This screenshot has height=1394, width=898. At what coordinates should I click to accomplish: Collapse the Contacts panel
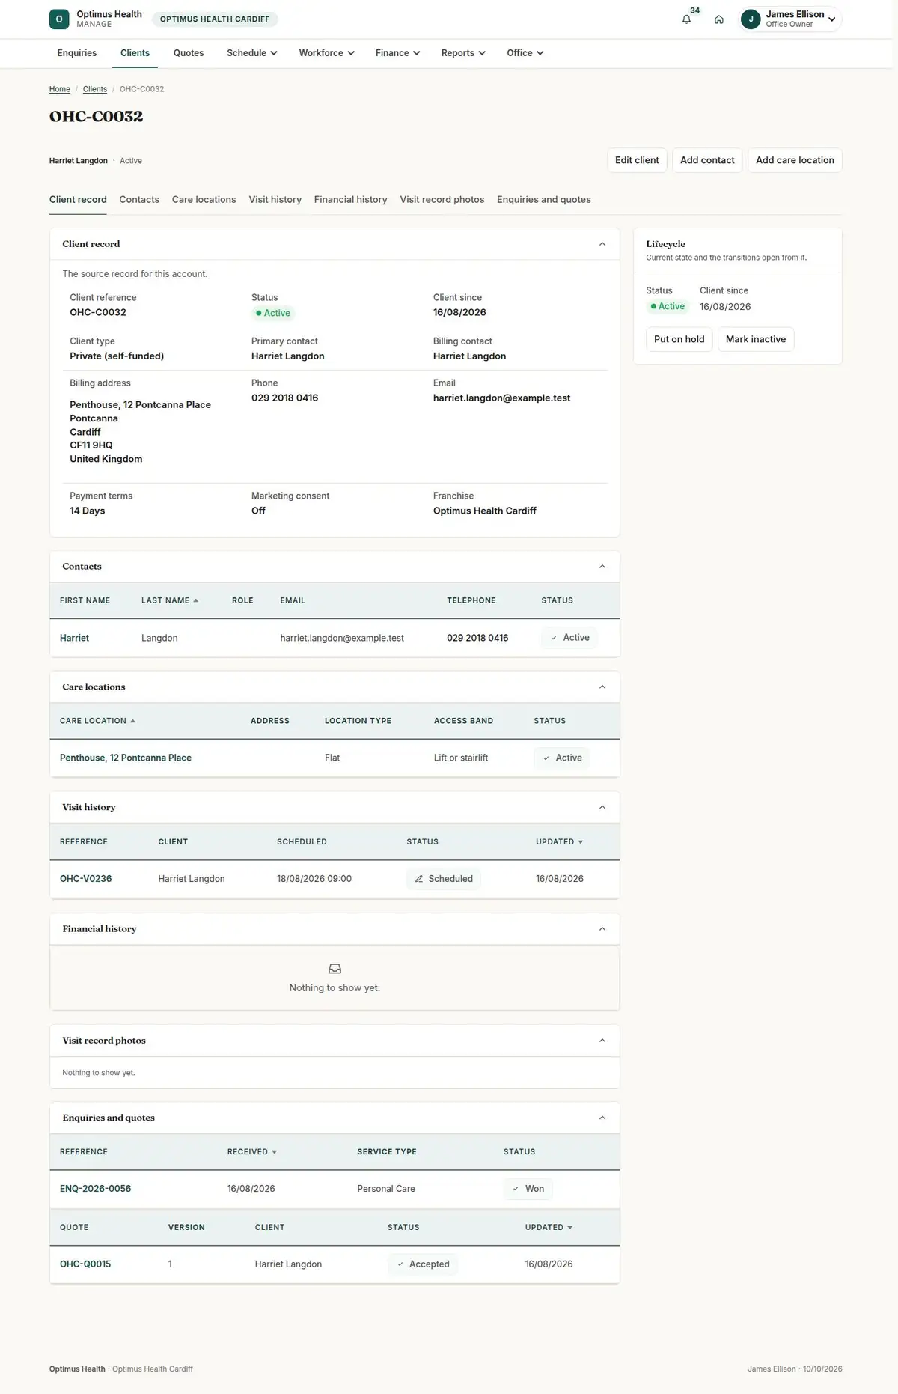602,567
